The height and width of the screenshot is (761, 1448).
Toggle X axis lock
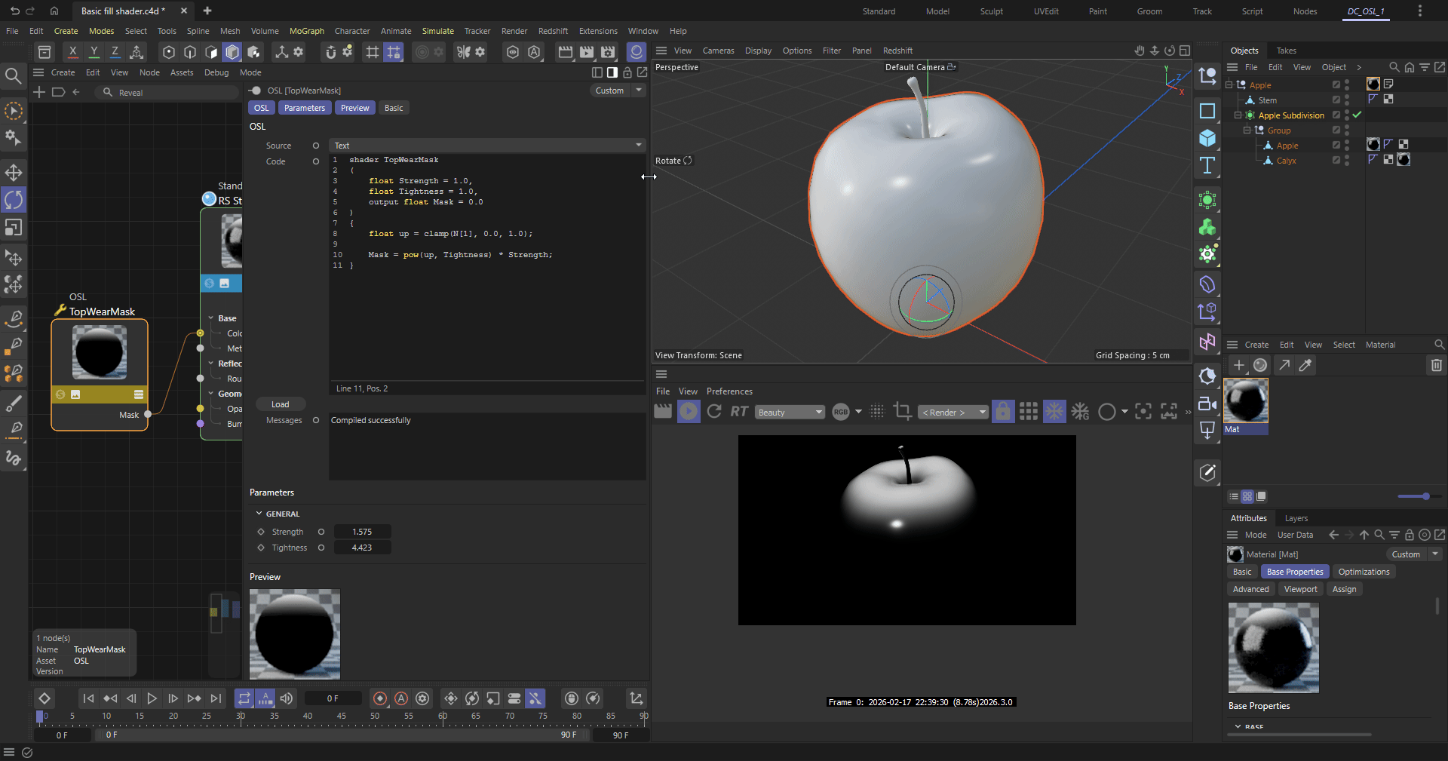click(x=72, y=51)
